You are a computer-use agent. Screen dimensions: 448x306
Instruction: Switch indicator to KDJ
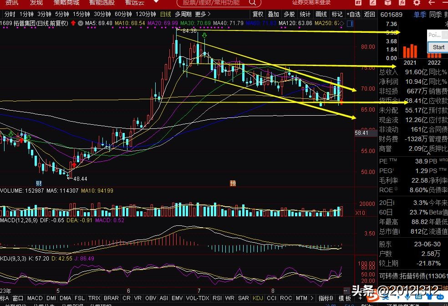[258, 298]
